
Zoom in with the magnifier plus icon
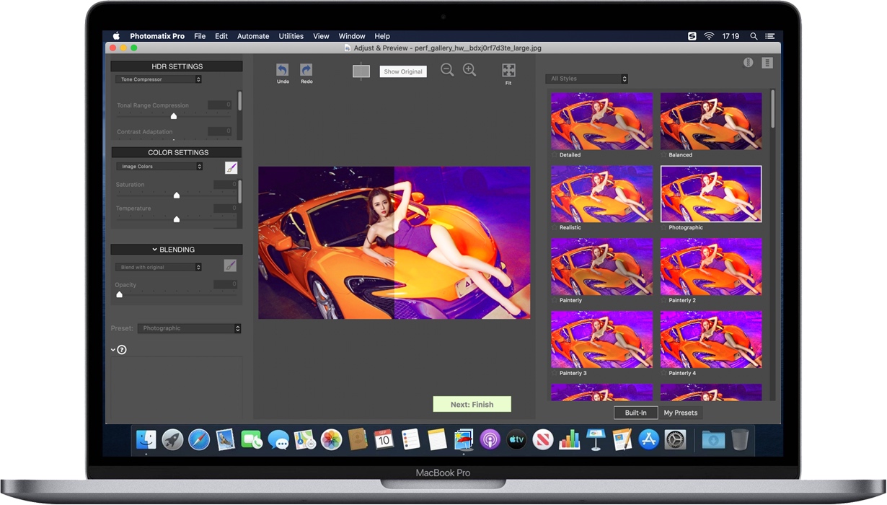469,70
